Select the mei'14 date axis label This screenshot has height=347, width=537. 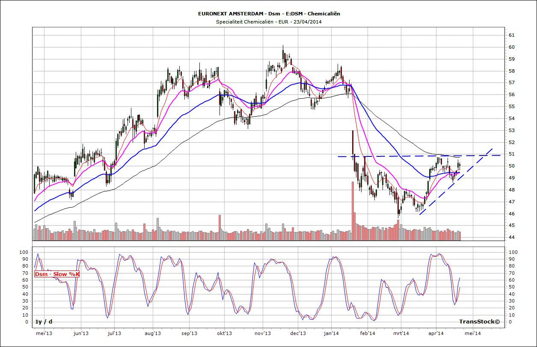(x=472, y=333)
